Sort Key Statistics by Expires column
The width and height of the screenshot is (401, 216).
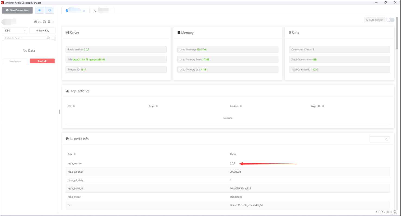(x=241, y=106)
